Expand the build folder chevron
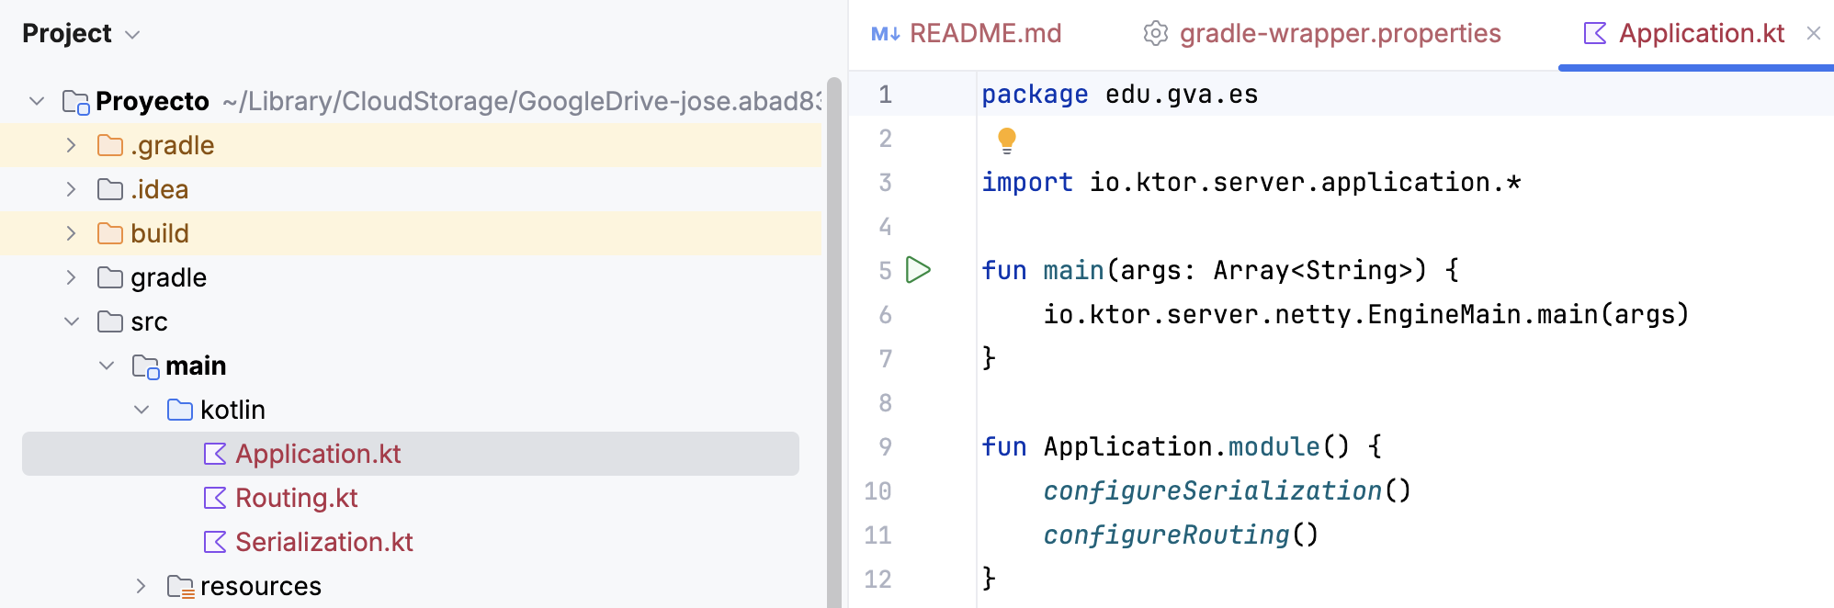This screenshot has height=608, width=1834. coord(71,233)
